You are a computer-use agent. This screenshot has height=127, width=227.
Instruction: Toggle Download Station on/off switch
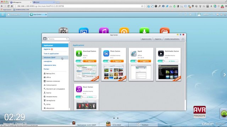(x=79, y=61)
